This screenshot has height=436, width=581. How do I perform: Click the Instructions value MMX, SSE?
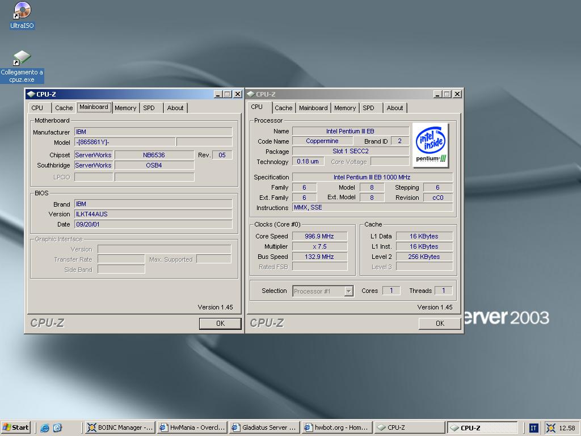point(372,208)
